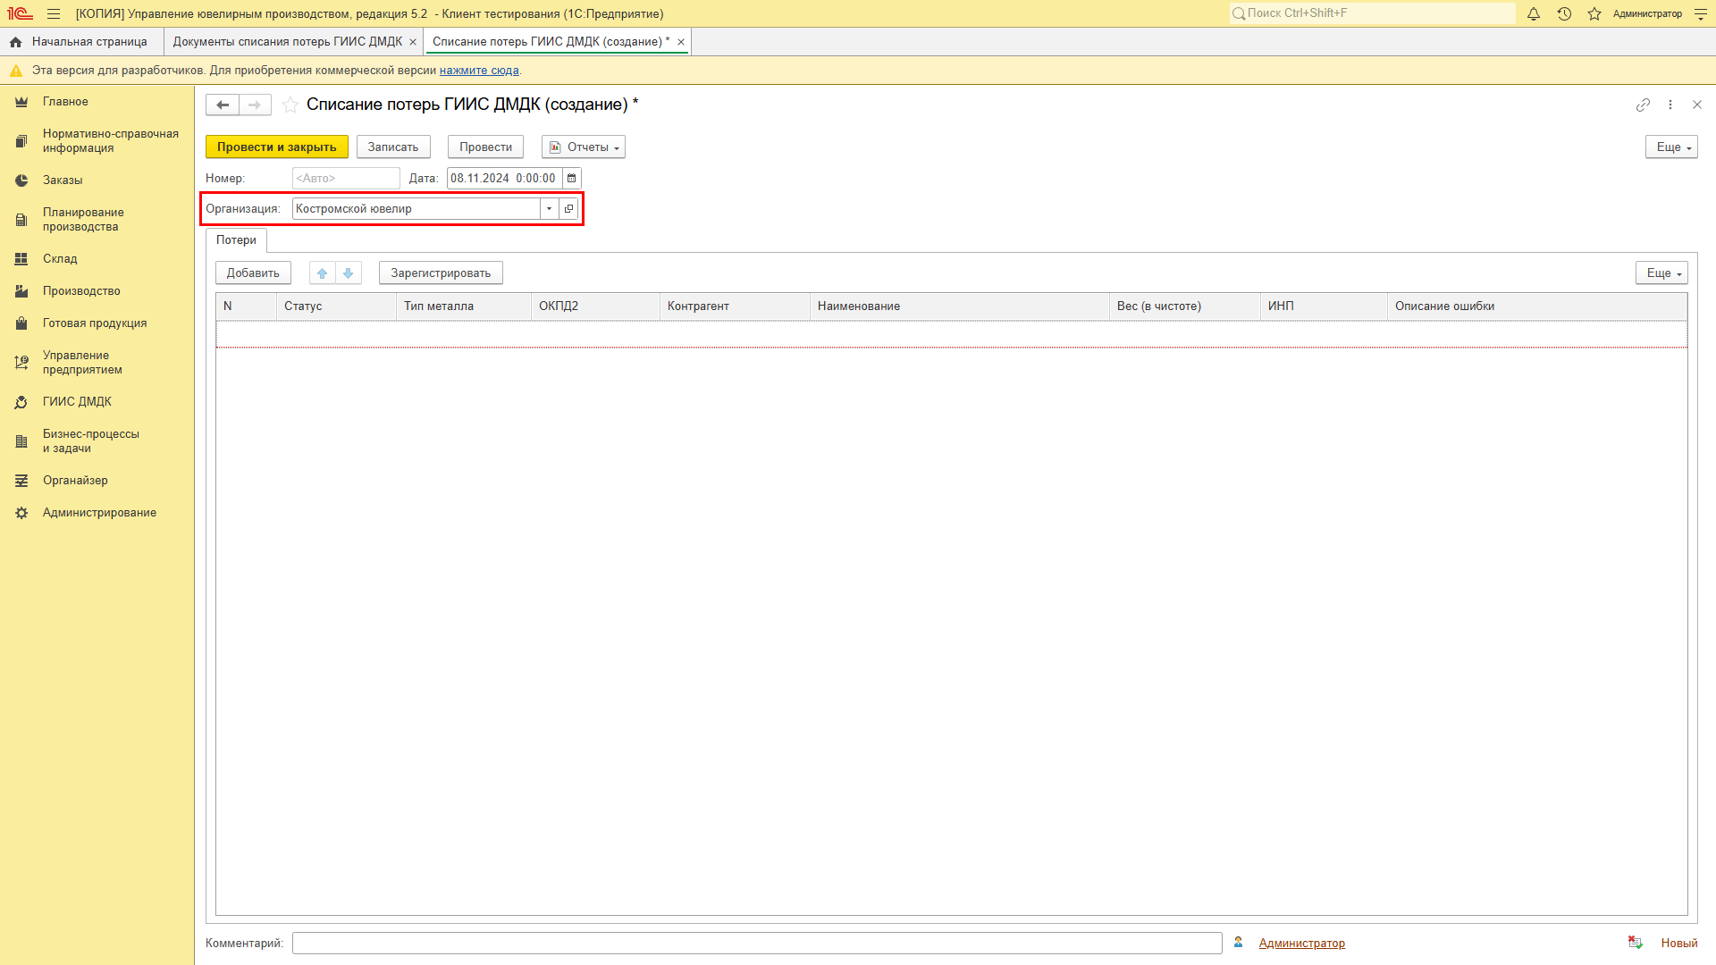Open the top Еще menu
Screen dimensions: 1716x965
tap(1671, 147)
